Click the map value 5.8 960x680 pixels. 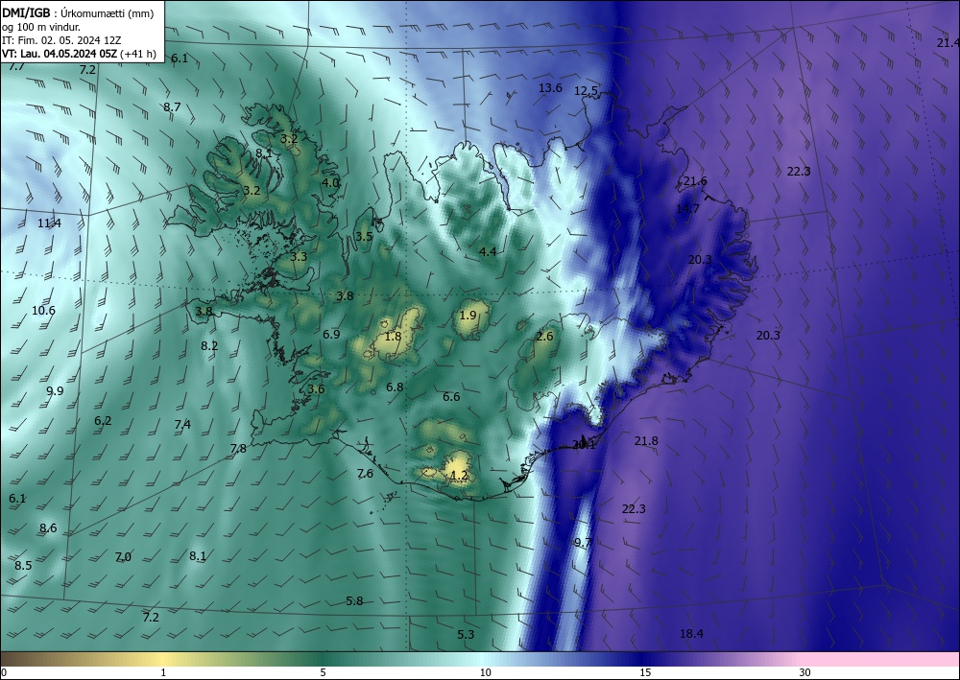(354, 601)
